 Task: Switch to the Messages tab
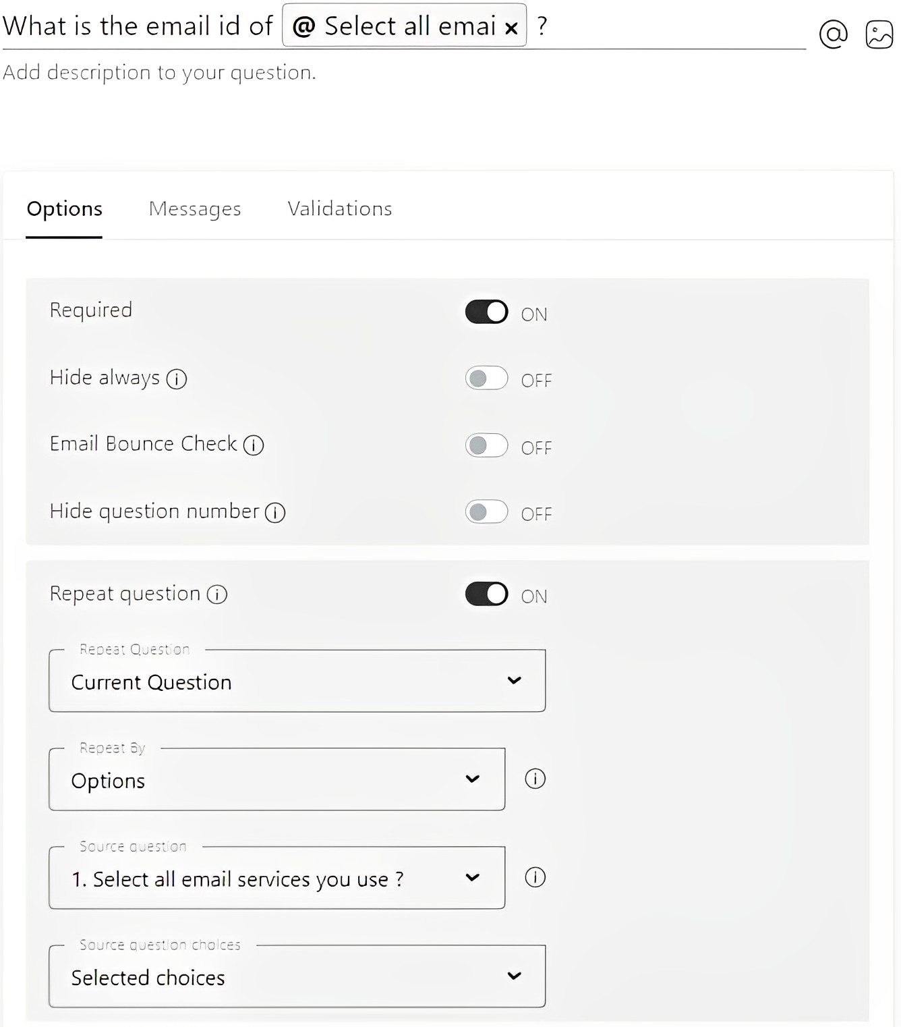click(194, 209)
